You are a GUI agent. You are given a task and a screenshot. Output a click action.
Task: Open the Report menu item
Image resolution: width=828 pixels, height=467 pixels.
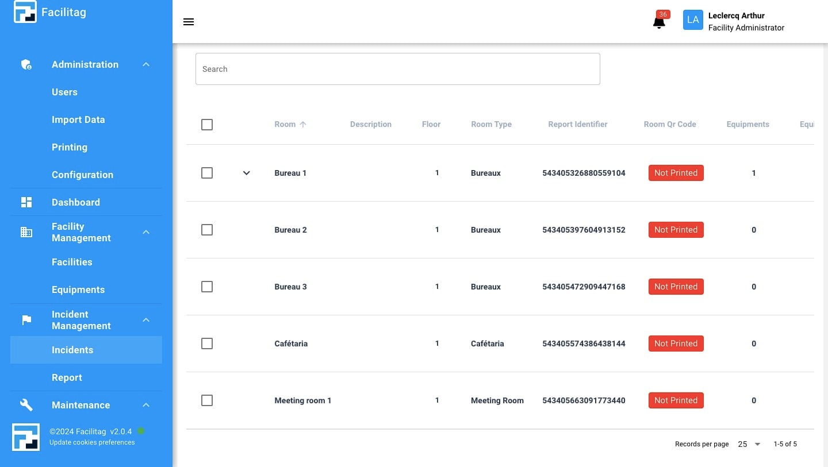[67, 377]
